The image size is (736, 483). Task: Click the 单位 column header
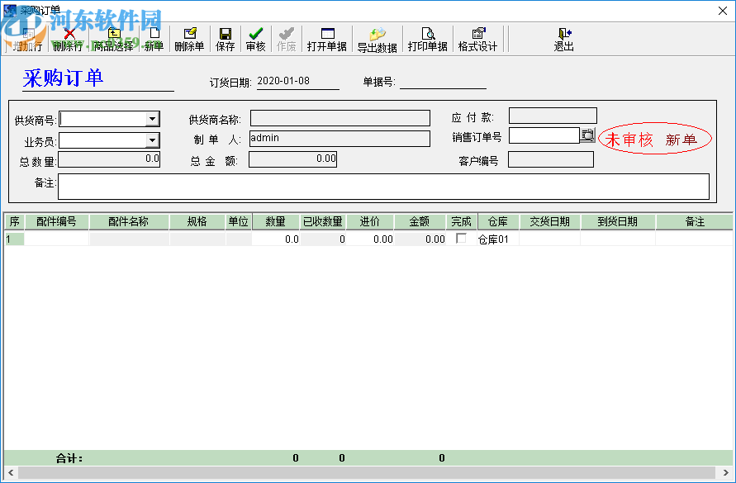tap(239, 221)
